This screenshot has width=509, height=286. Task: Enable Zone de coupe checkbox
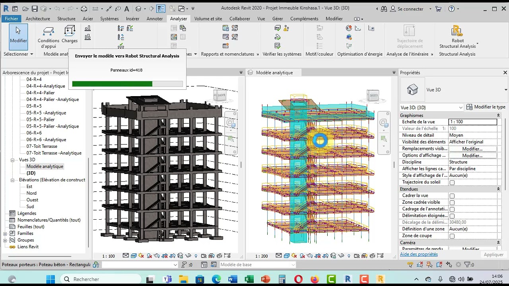tap(452, 236)
